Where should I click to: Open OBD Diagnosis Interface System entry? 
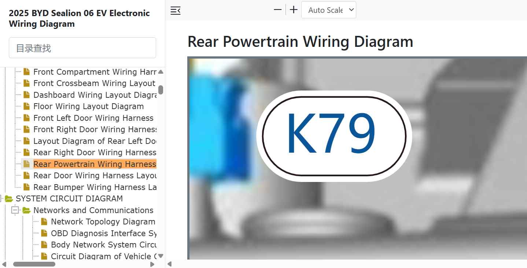[x=104, y=233]
